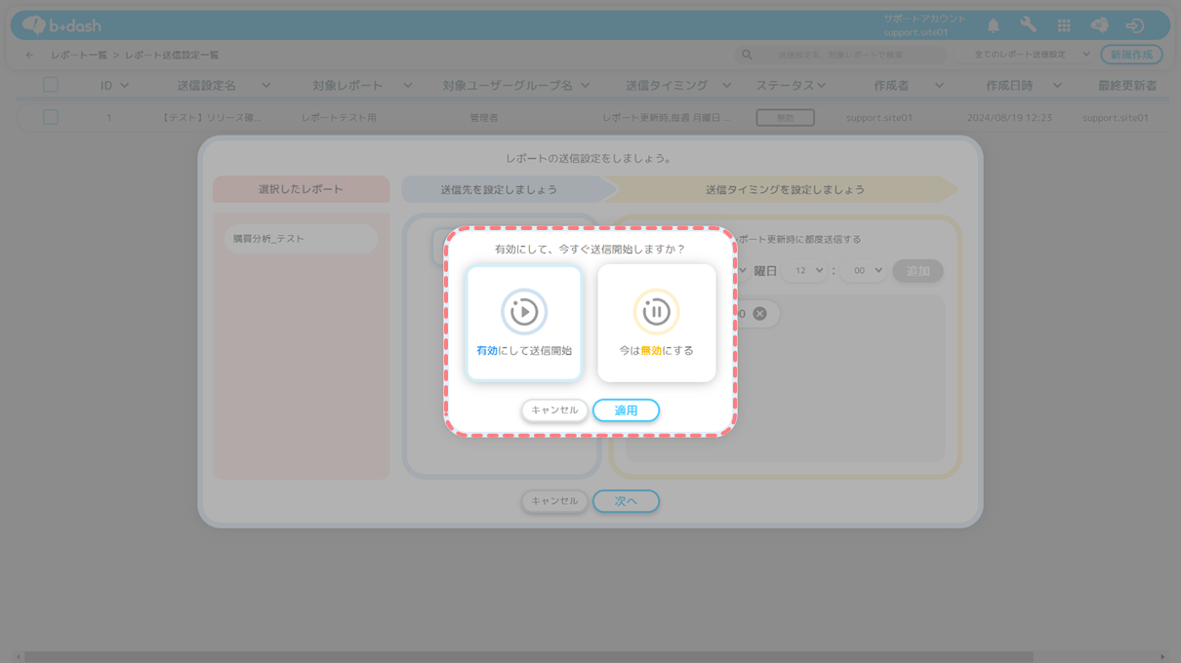The height and width of the screenshot is (663, 1181).
Task: Open the wrench settings icon
Action: [x=1028, y=25]
